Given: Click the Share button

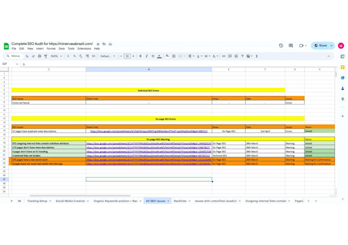Looking at the screenshot, I should (x=320, y=45).
